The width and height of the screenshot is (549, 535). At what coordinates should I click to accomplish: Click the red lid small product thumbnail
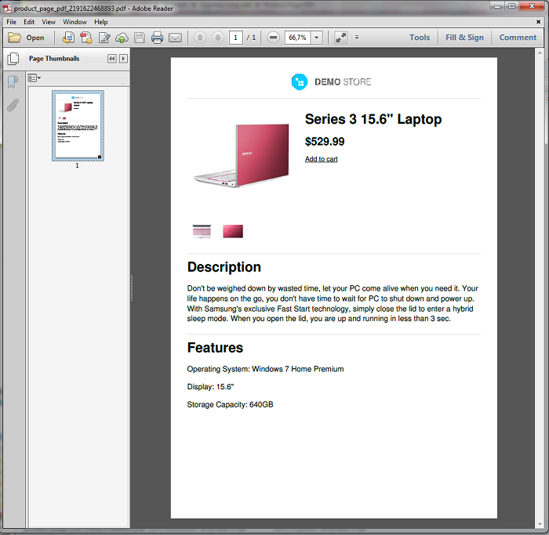[233, 231]
